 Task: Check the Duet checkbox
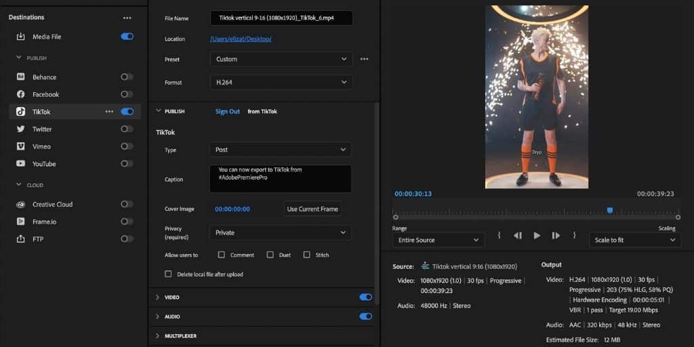pyautogui.click(x=270, y=255)
